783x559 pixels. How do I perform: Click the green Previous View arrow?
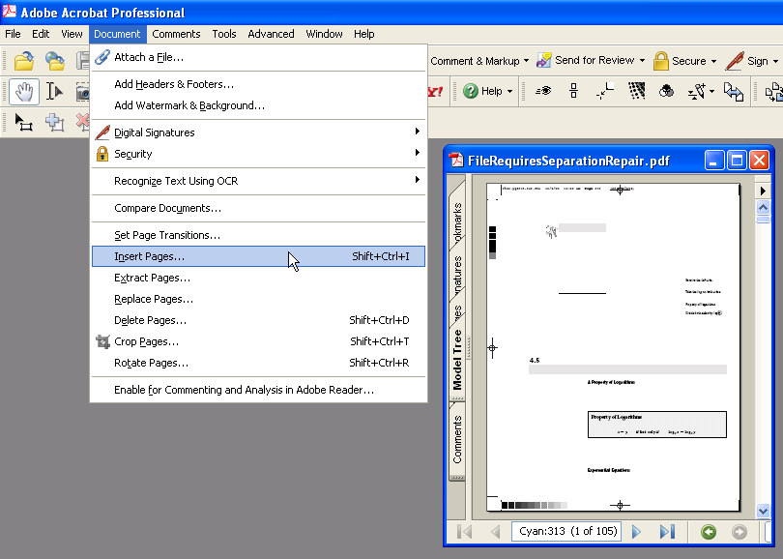pyautogui.click(x=709, y=532)
